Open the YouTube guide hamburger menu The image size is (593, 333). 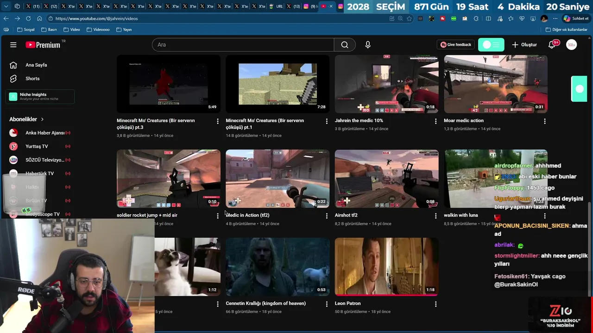(13, 45)
